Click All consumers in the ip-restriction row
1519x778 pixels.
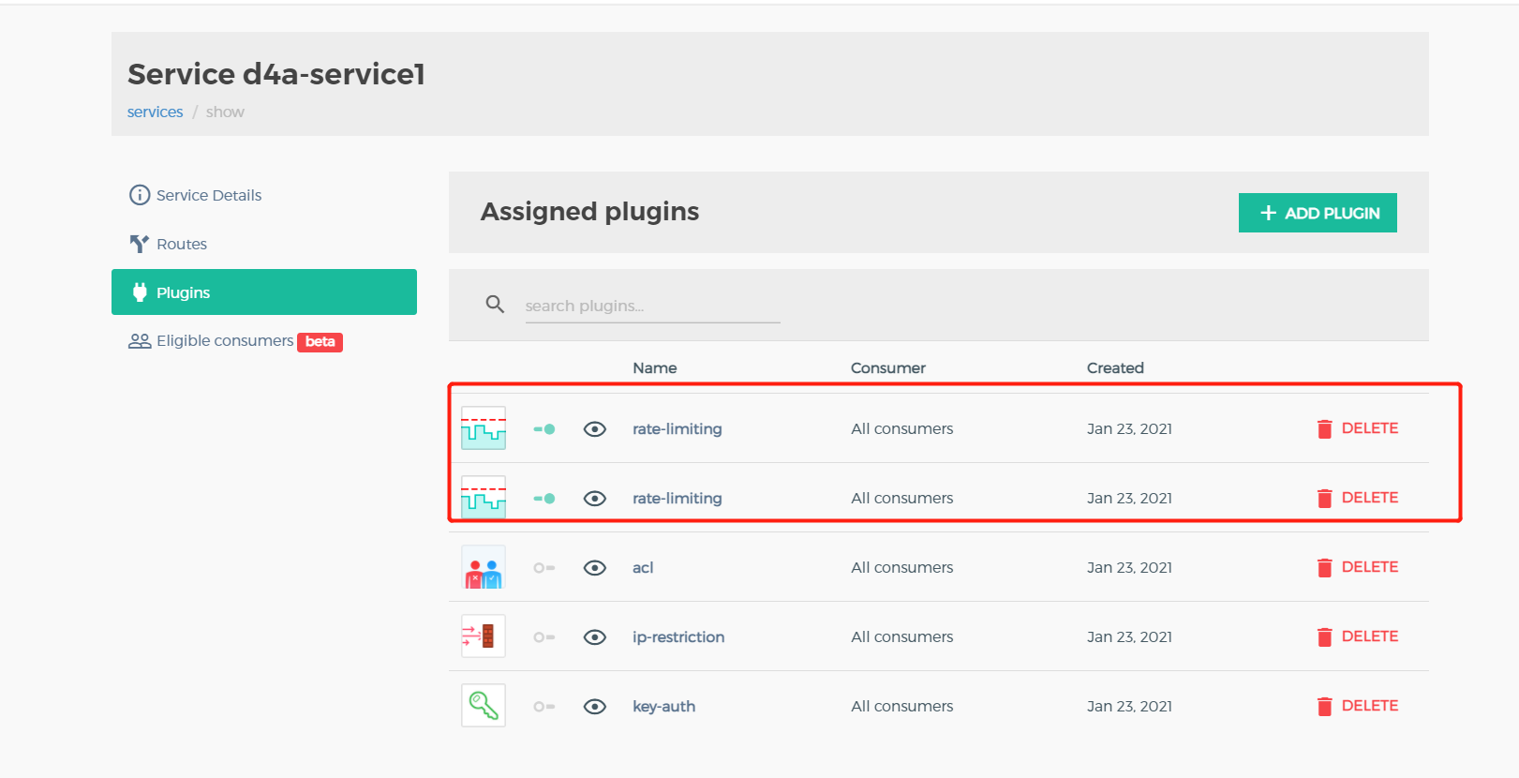coord(902,636)
